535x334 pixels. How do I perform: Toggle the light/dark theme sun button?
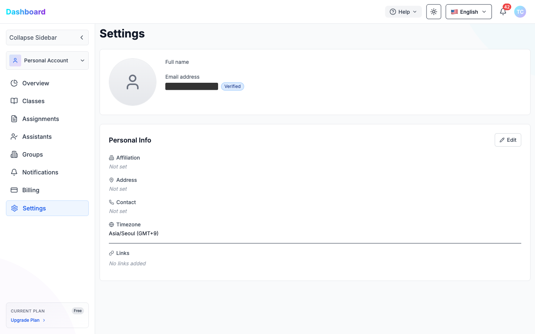[434, 12]
